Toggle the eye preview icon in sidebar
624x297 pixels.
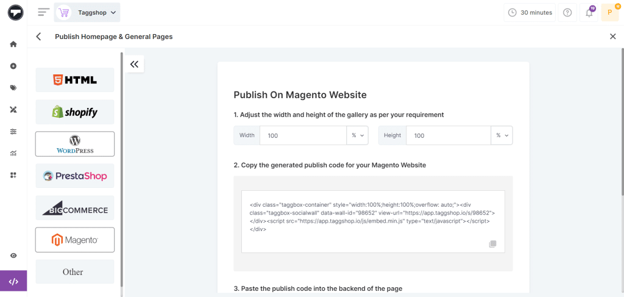click(13, 256)
